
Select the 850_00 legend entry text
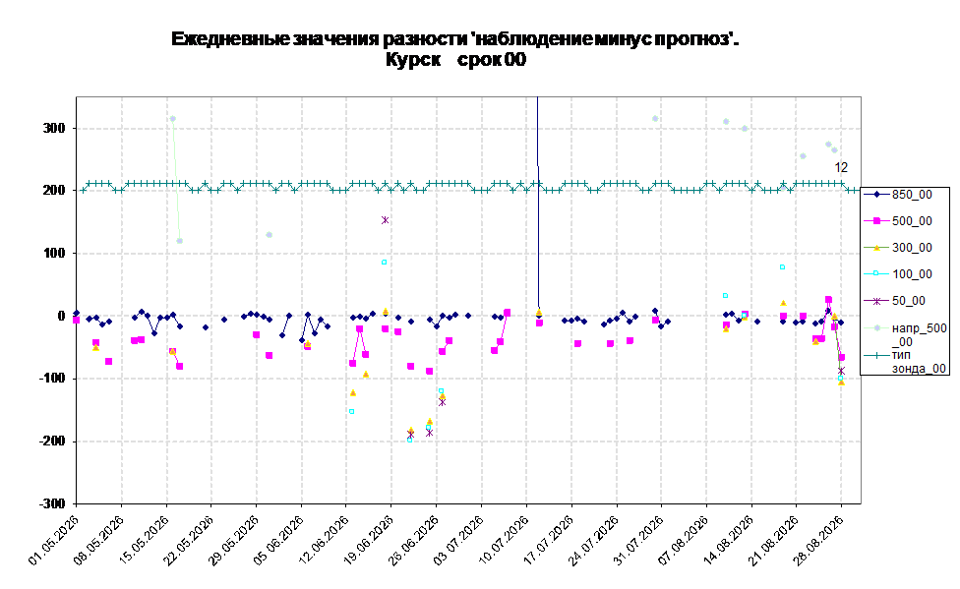(912, 195)
